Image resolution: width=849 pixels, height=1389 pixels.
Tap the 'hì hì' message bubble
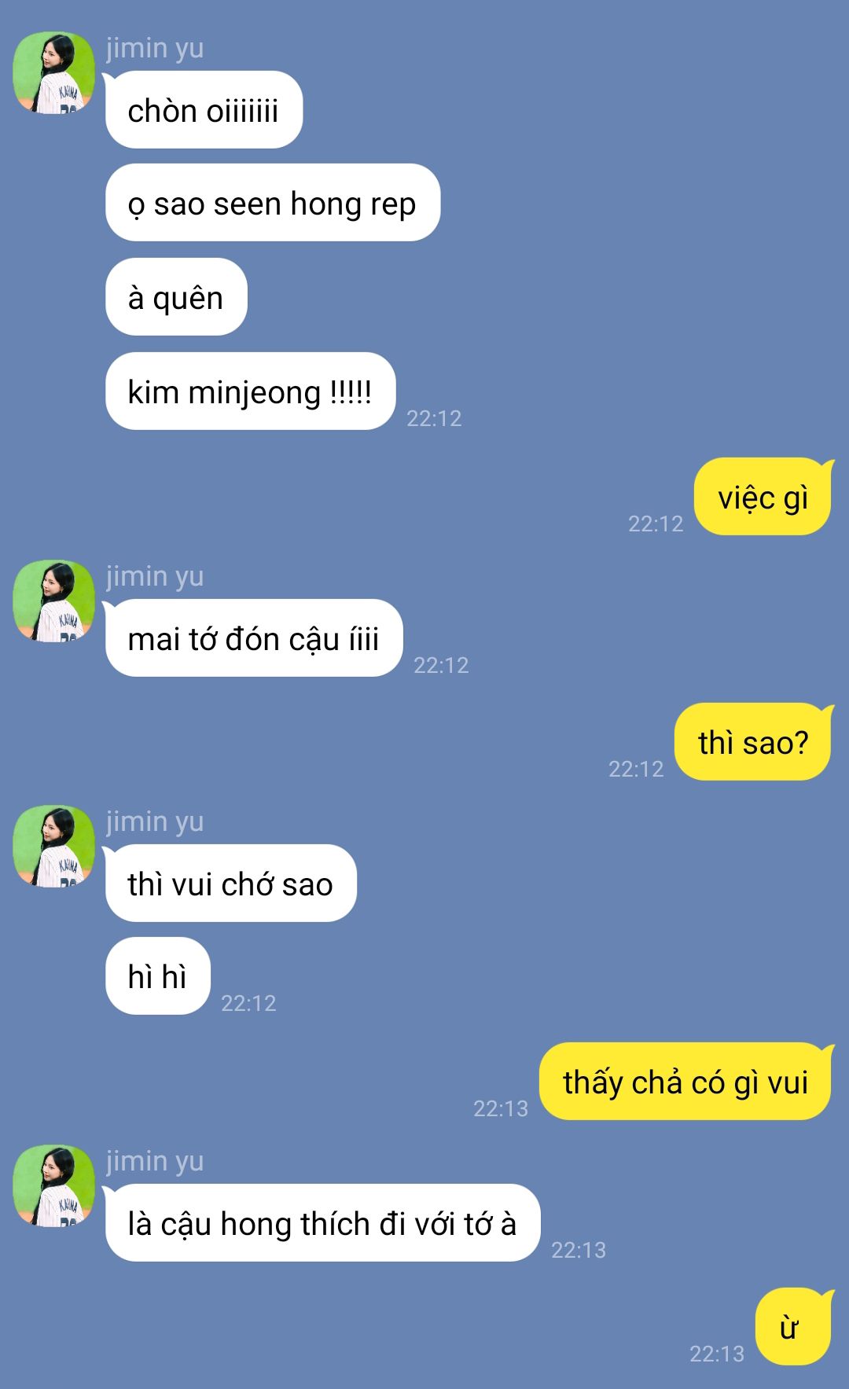point(157,976)
